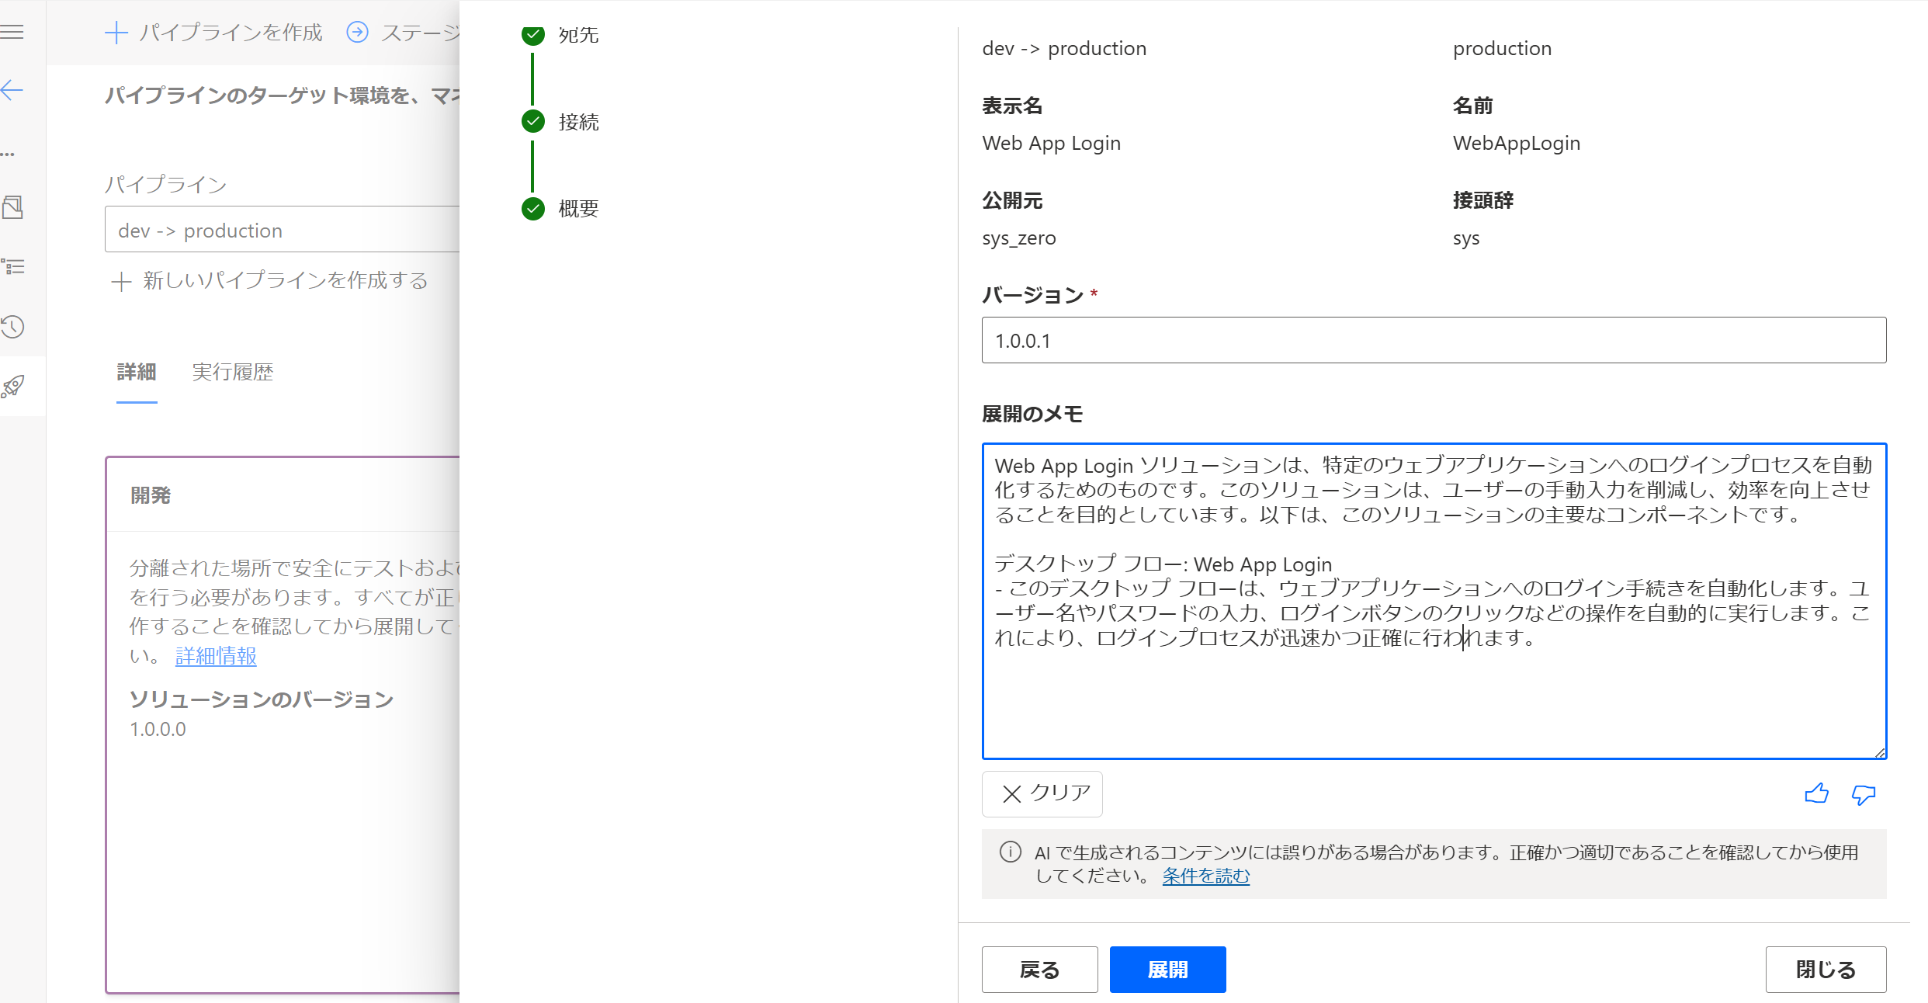Click the クリア button below notes
1928x1003 pixels.
click(x=1042, y=793)
